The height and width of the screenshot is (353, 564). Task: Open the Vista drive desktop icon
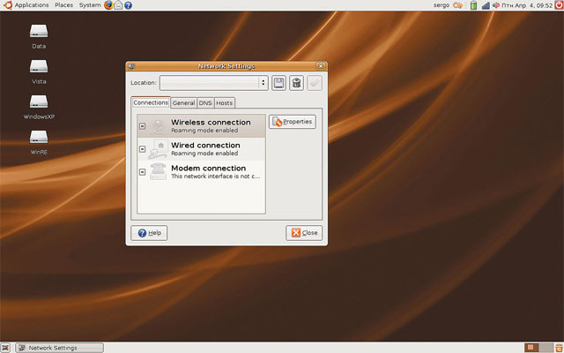point(39,71)
